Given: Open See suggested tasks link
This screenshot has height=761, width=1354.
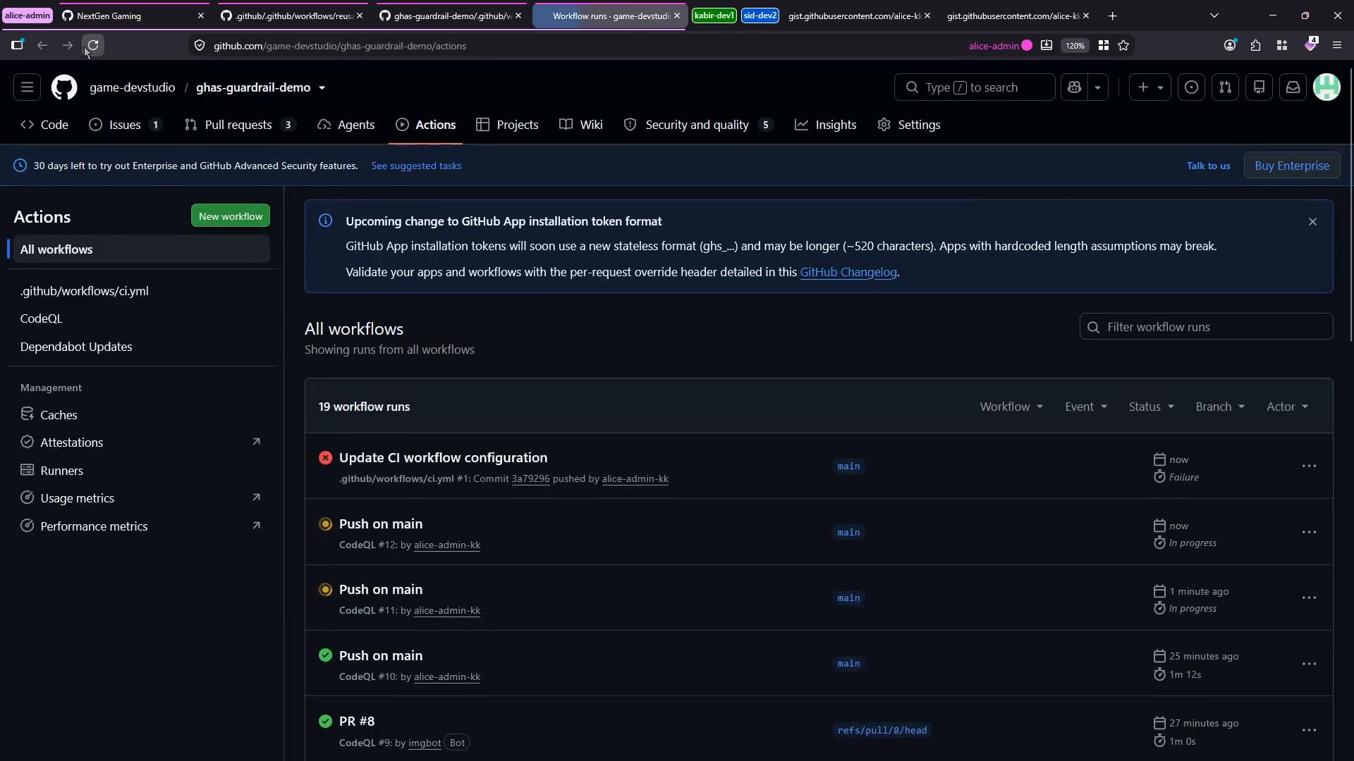Looking at the screenshot, I should click(x=416, y=166).
